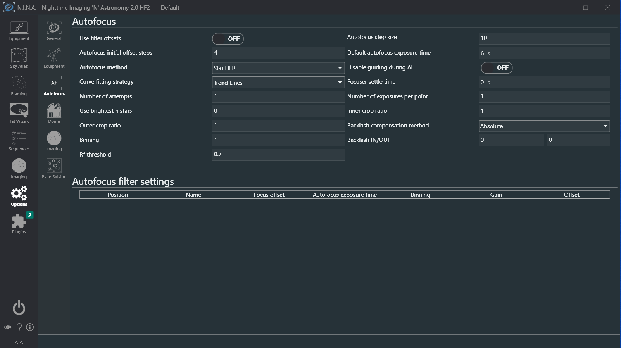
Task: Edit the Binning value field
Action: tap(278, 140)
